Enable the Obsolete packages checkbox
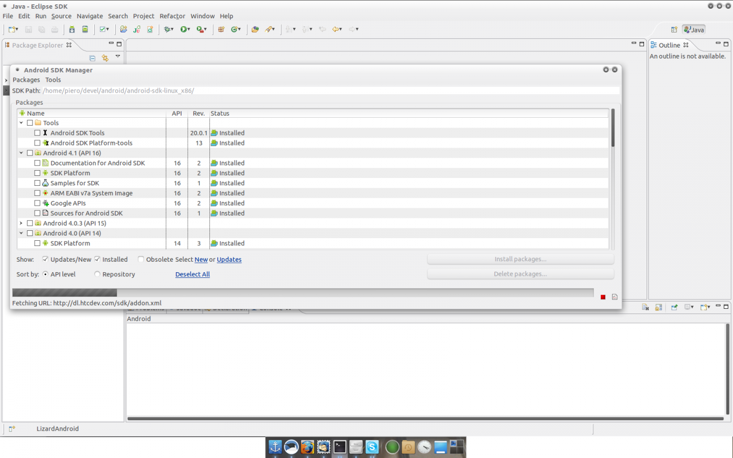The height and width of the screenshot is (458, 733). 141,259
